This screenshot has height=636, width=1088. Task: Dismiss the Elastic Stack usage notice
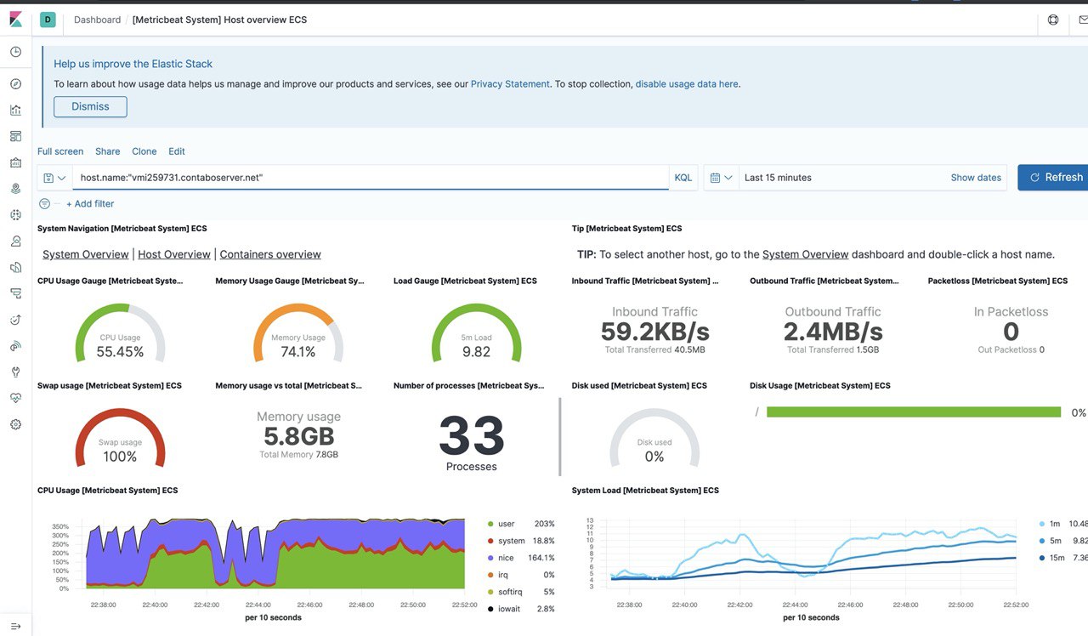point(90,106)
